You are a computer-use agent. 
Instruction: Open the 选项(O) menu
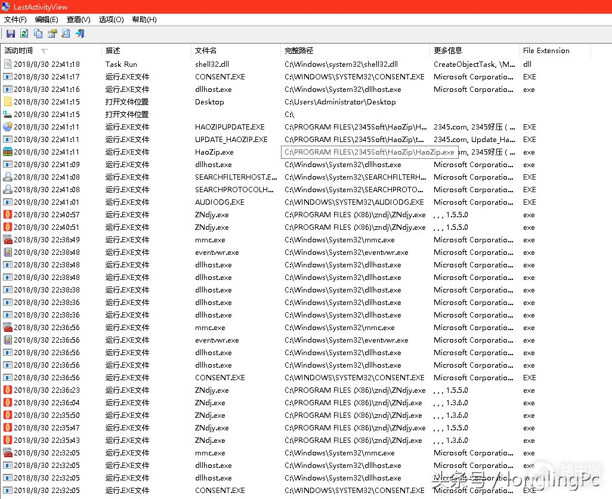click(111, 20)
